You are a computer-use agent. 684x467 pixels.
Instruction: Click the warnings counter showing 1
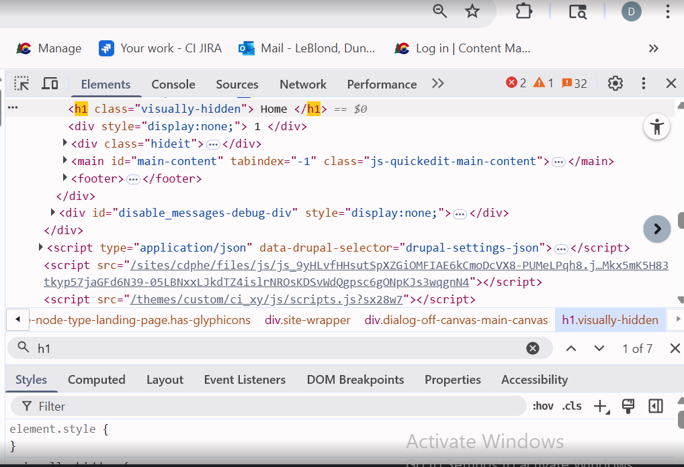pos(543,83)
